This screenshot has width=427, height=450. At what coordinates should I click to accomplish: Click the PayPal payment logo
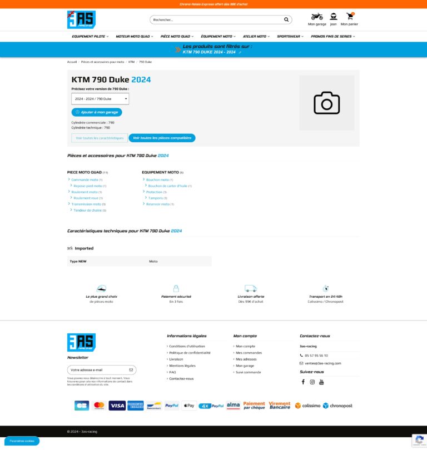(172, 406)
